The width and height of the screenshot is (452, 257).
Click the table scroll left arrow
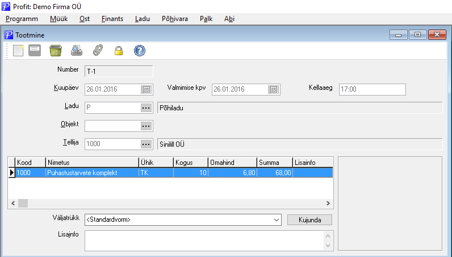(x=13, y=204)
